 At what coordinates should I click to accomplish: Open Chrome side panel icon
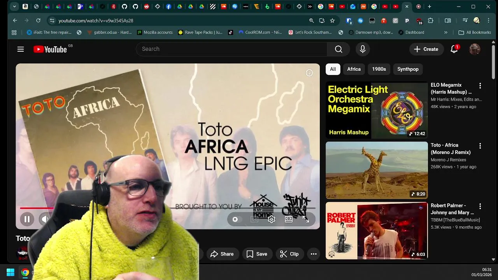tap(448, 20)
